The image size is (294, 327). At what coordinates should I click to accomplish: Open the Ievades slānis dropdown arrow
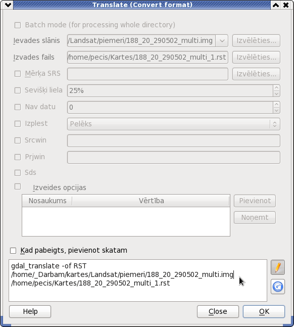click(x=222, y=40)
